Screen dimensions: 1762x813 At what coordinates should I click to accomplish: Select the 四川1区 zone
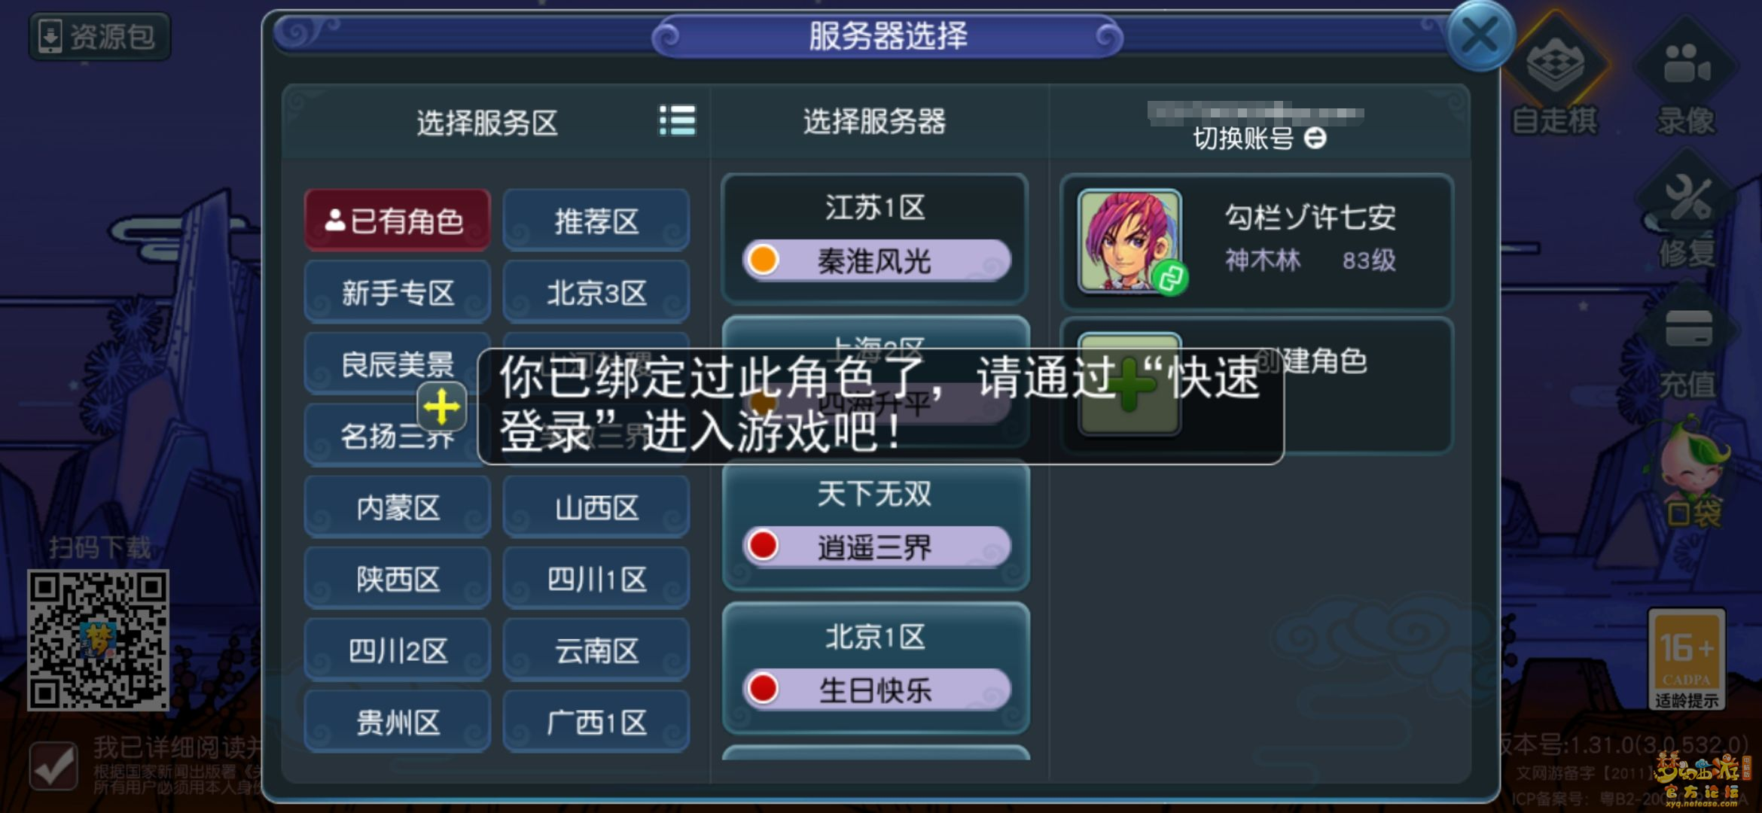pyautogui.click(x=596, y=579)
